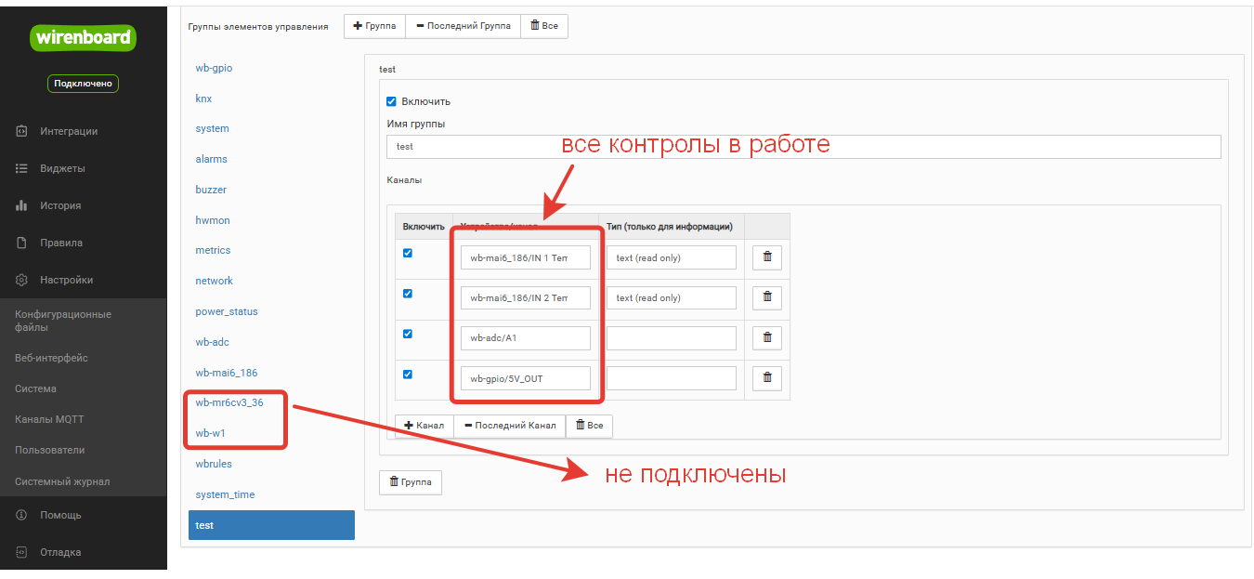Click the add Группа button
1254x579 pixels.
point(374,26)
